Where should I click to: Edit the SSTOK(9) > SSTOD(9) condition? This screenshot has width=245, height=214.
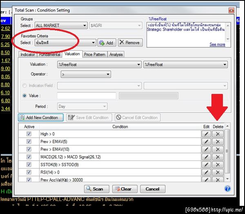pyautogui.click(x=206, y=165)
